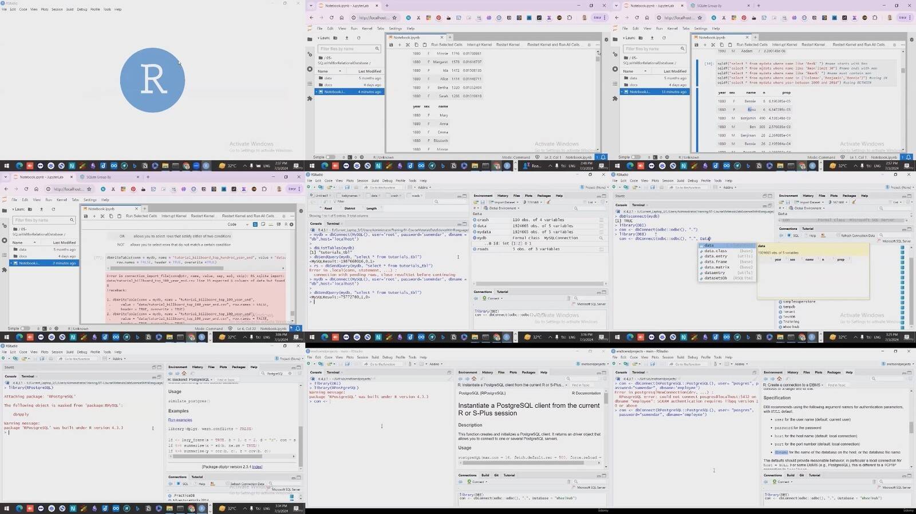Follow the "Run examples" link in dplyr help

(180, 420)
